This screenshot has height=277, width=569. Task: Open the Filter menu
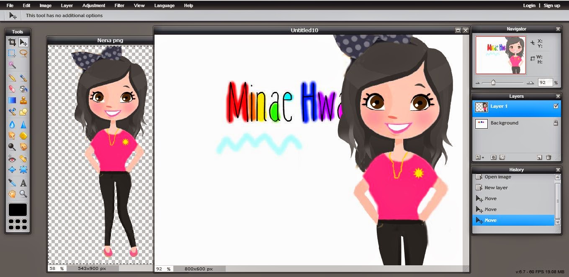(120, 5)
